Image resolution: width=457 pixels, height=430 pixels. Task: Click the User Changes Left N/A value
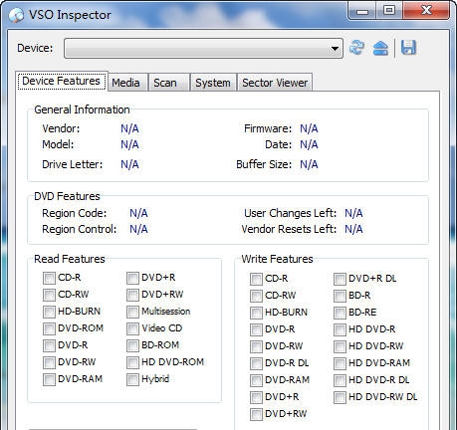click(353, 213)
